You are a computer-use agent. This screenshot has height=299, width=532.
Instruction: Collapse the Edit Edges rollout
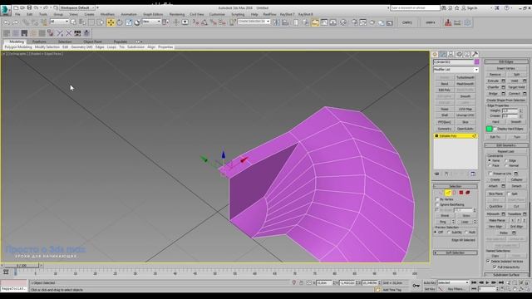coord(506,61)
